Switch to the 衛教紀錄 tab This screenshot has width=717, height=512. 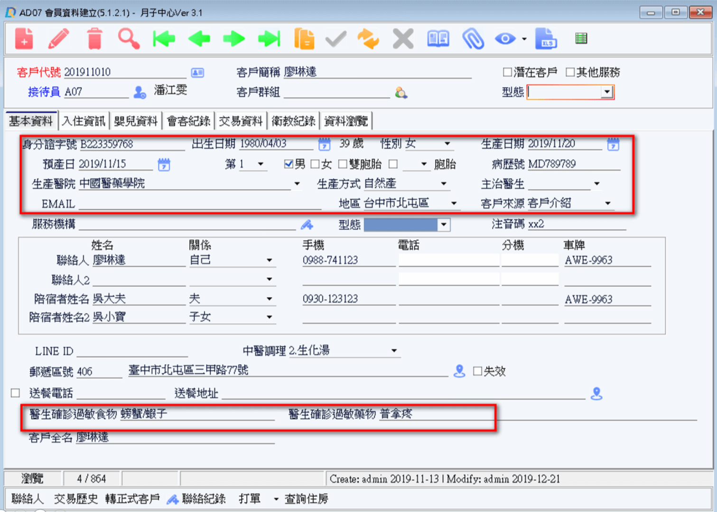pos(293,121)
